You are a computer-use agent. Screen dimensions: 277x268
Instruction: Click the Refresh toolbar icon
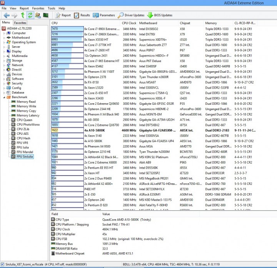click(30, 15)
